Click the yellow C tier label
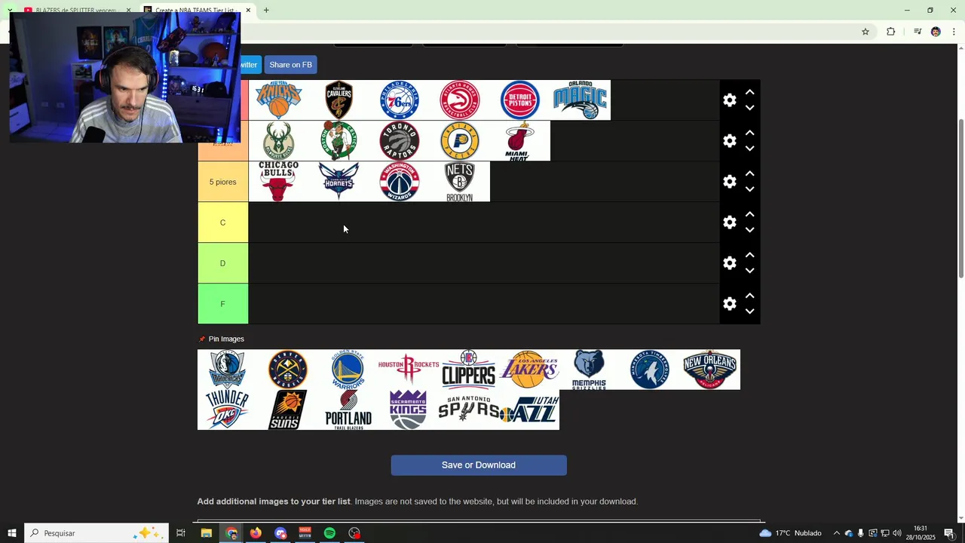The image size is (965, 543). coord(222,222)
